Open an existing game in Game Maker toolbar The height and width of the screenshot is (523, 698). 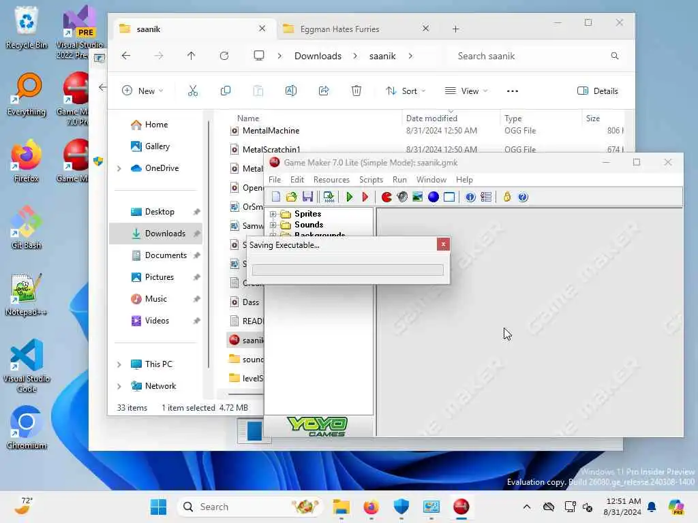click(x=292, y=197)
